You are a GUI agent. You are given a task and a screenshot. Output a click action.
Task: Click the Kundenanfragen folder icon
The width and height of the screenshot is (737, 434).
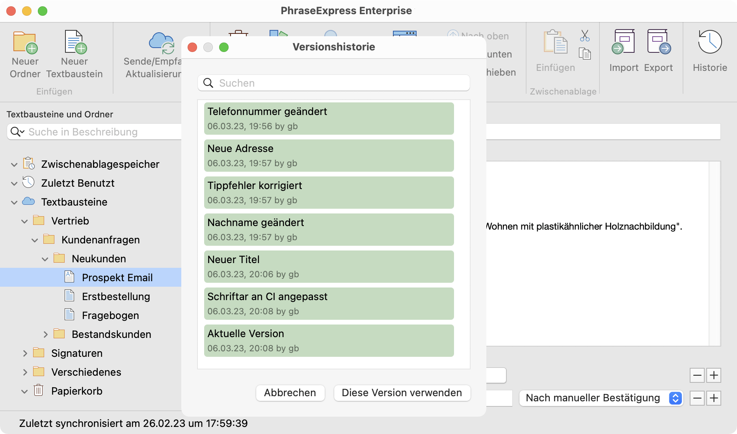[x=49, y=239]
